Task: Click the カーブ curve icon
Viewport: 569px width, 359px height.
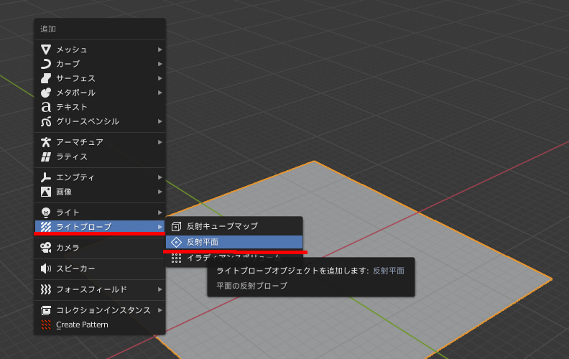Action: coord(46,64)
